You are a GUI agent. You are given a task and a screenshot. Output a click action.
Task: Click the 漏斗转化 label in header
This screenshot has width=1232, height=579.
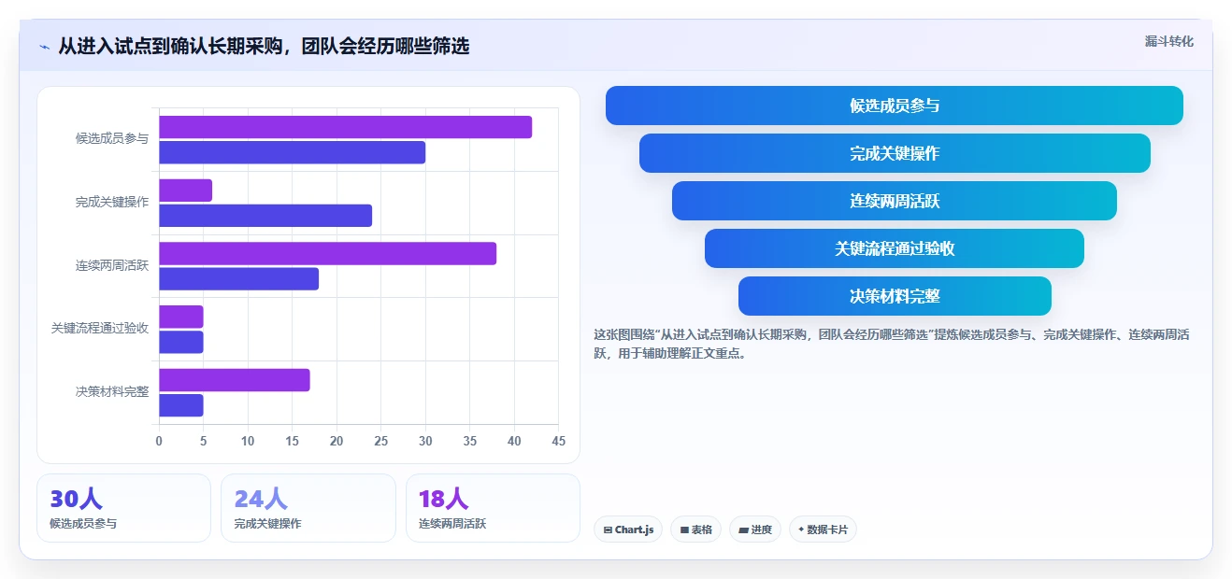[x=1168, y=41]
